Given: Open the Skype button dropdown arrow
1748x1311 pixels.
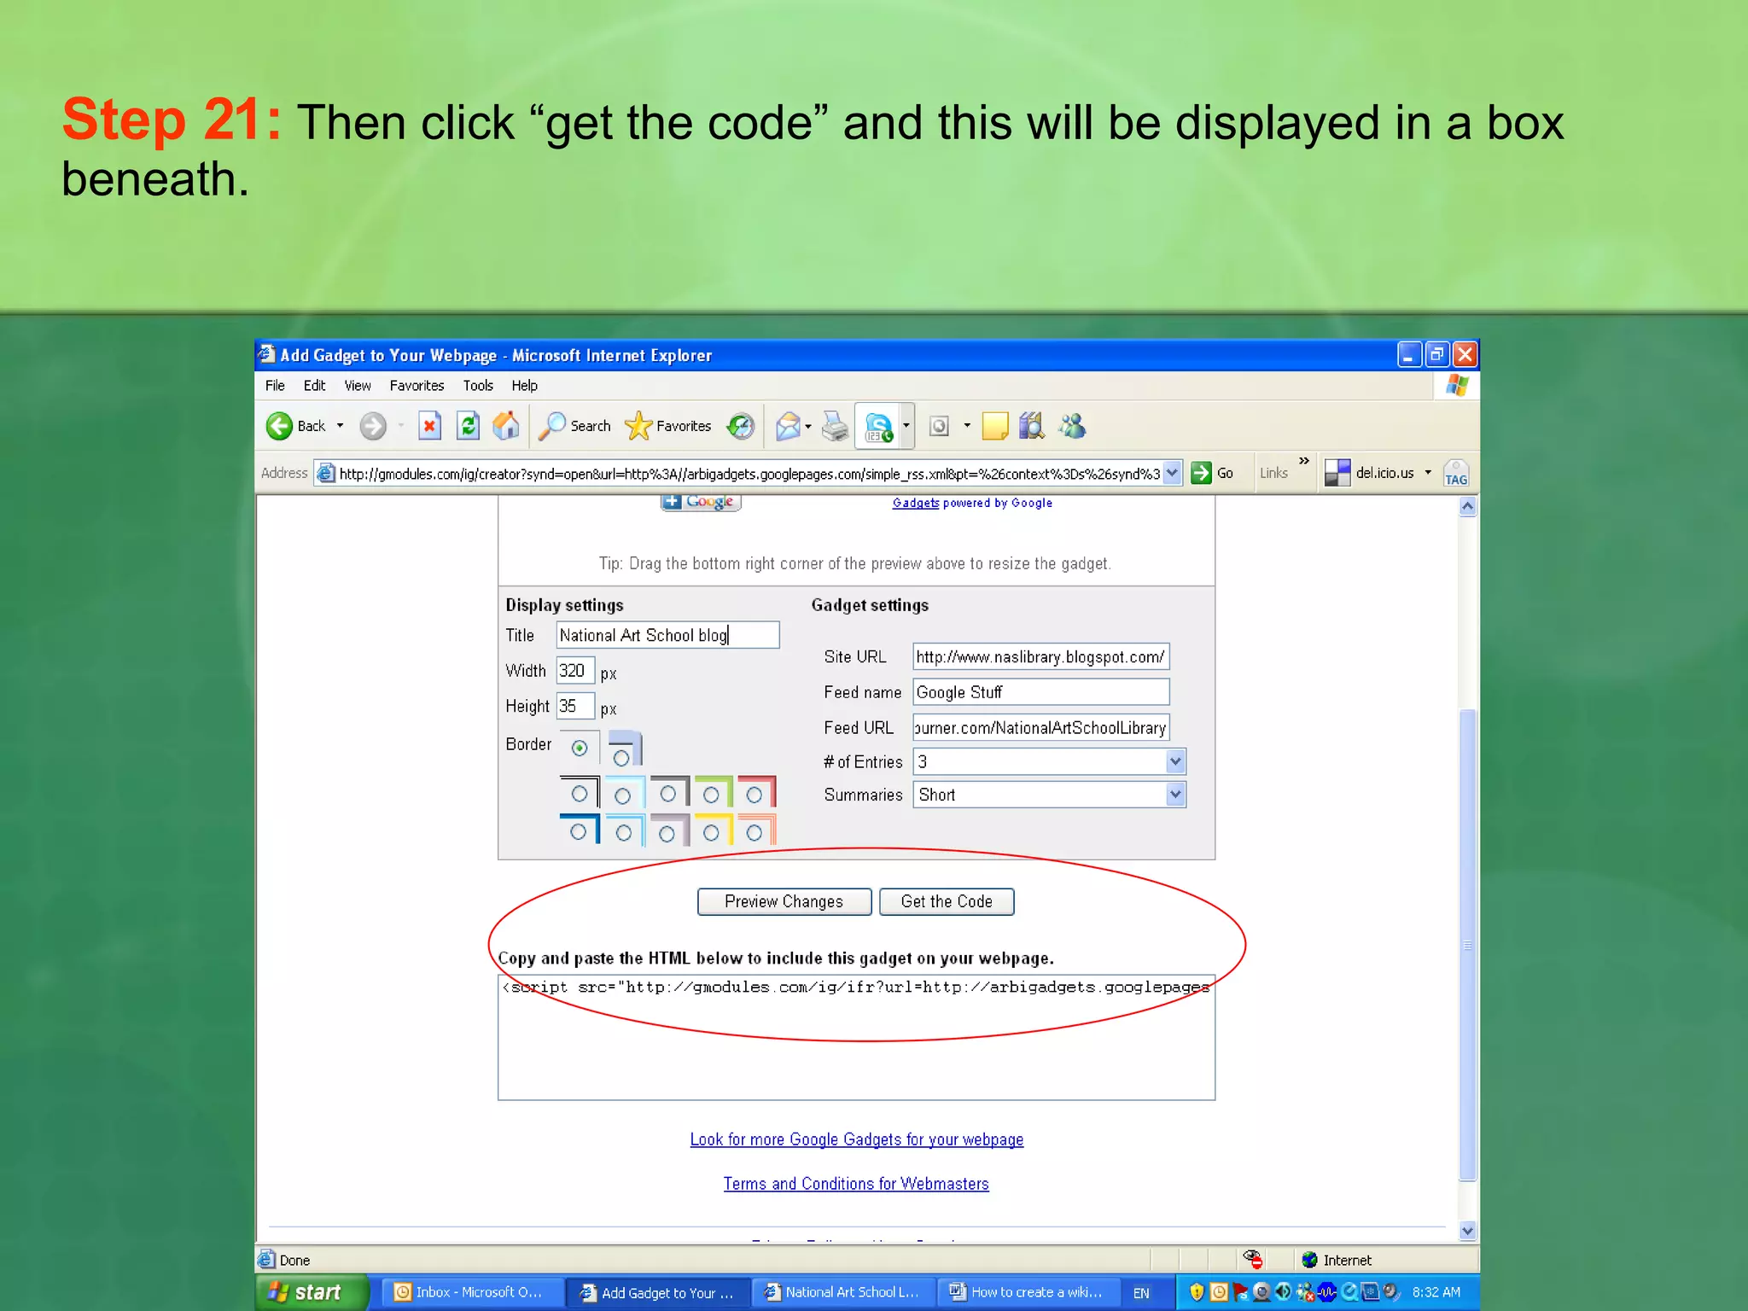Looking at the screenshot, I should 906,426.
